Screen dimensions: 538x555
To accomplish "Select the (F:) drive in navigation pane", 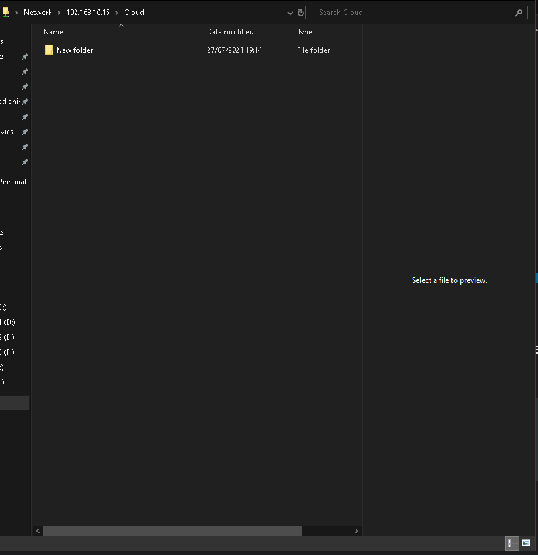I will coord(9,352).
